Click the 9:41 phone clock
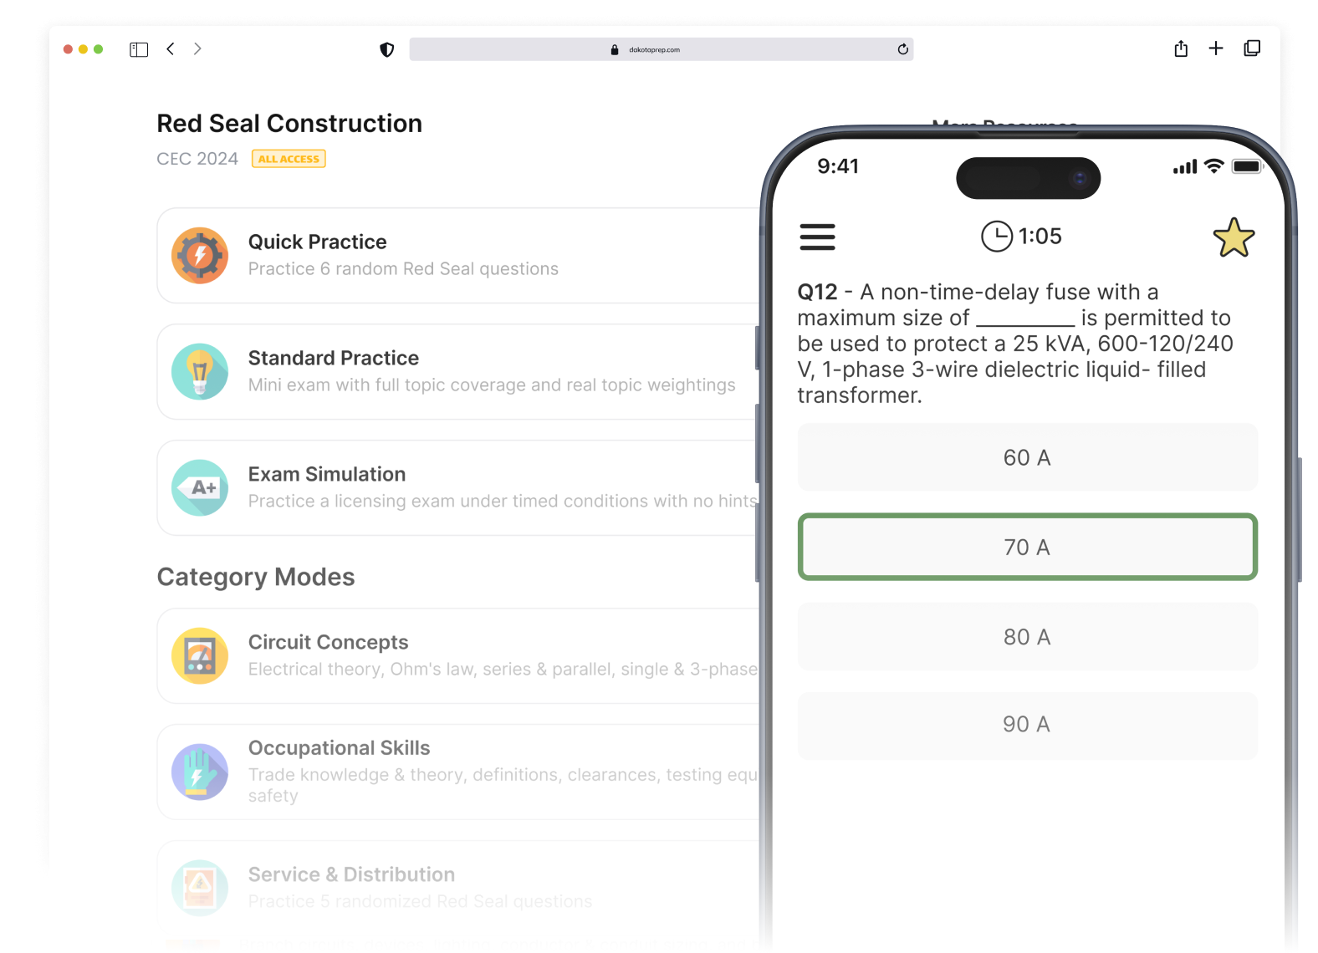Viewport: 1318px width, 953px height. click(x=838, y=166)
